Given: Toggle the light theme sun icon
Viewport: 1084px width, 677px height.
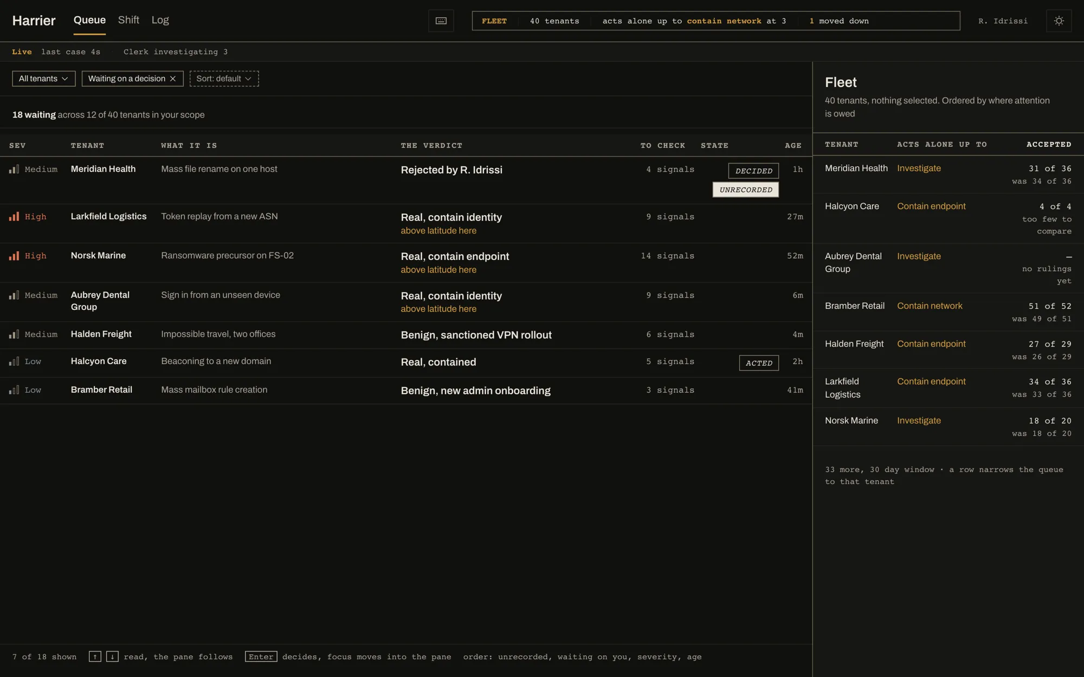Looking at the screenshot, I should [1059, 21].
